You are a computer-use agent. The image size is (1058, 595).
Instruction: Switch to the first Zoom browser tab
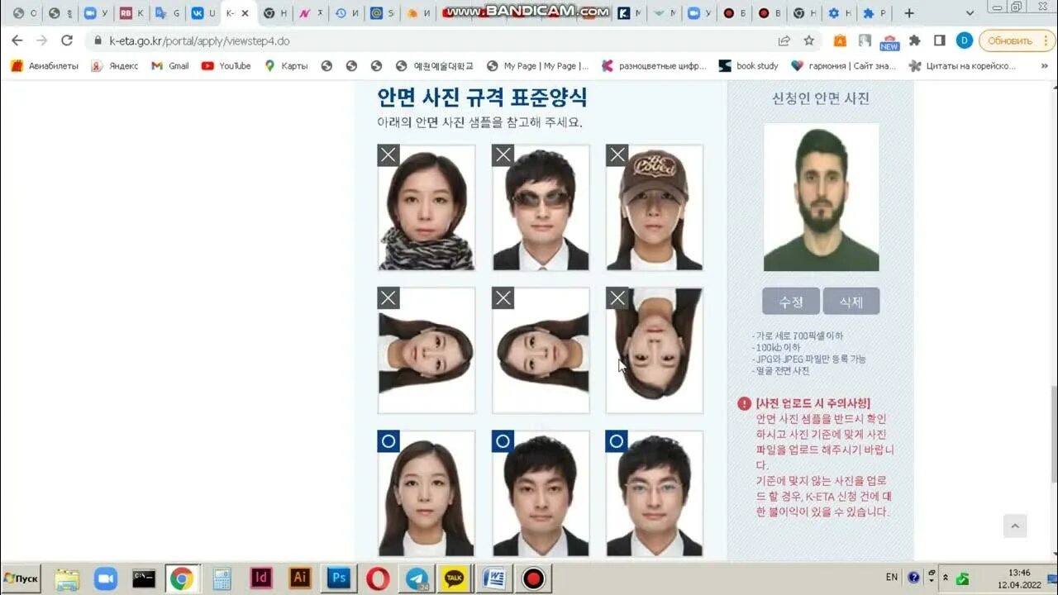click(96, 13)
